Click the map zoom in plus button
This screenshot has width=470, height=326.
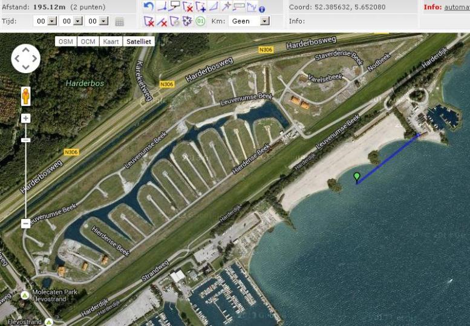pyautogui.click(x=26, y=119)
